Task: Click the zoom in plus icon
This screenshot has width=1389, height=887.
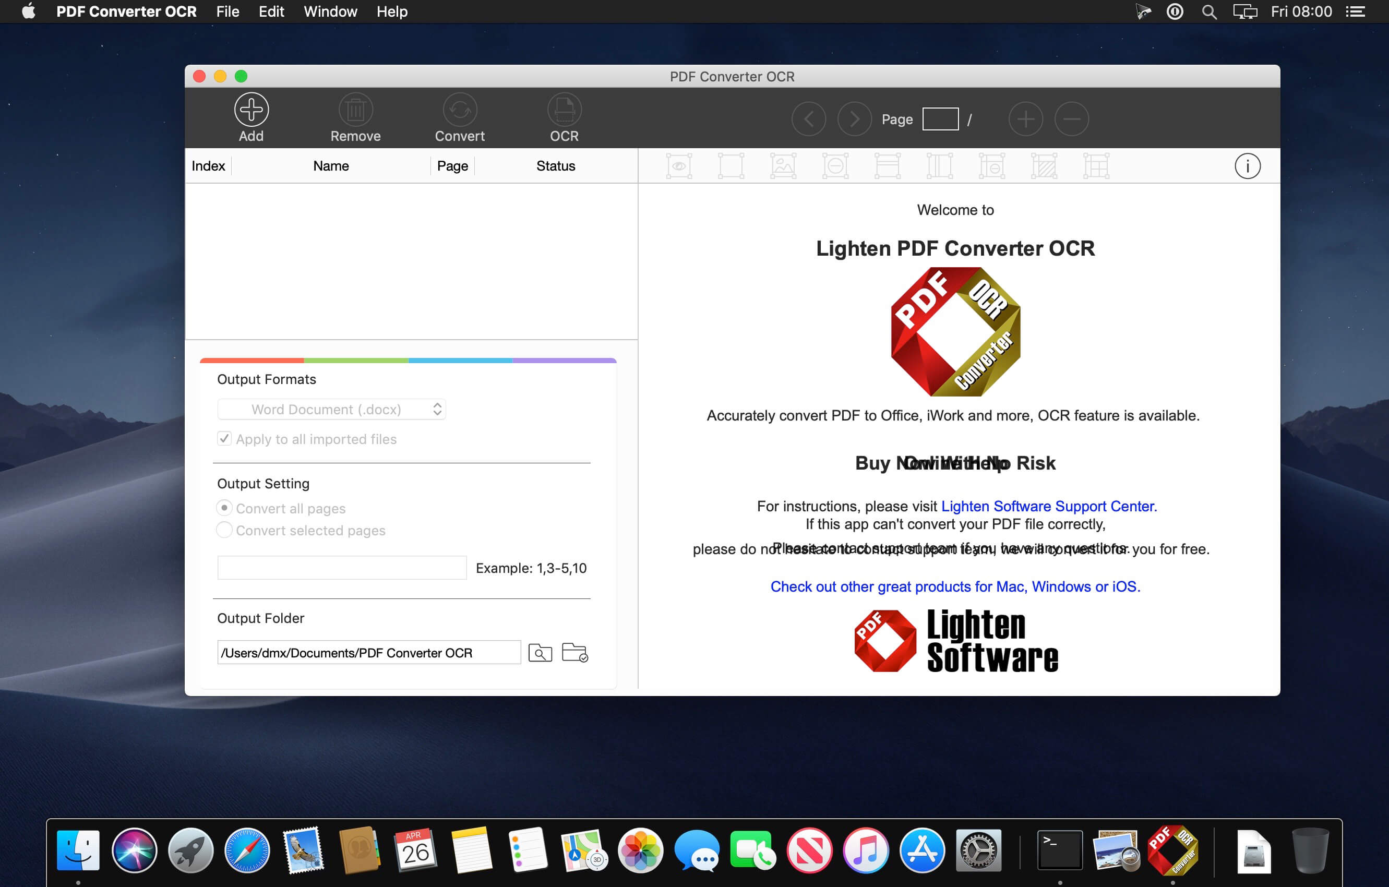Action: (x=1025, y=119)
